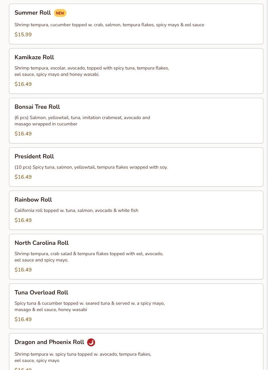Select the Kamikaze Roll title

[x=34, y=57]
